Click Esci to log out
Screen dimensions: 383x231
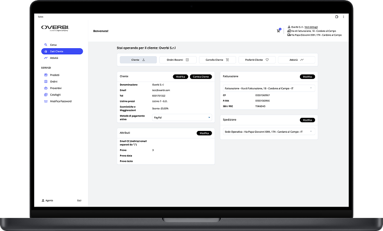pyautogui.click(x=79, y=201)
